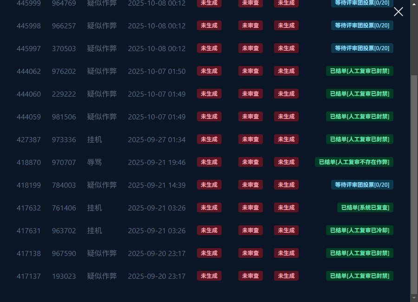Click 疑似作弊 reason in row 418199
Viewport: 418px width, 302px height.
point(102,185)
